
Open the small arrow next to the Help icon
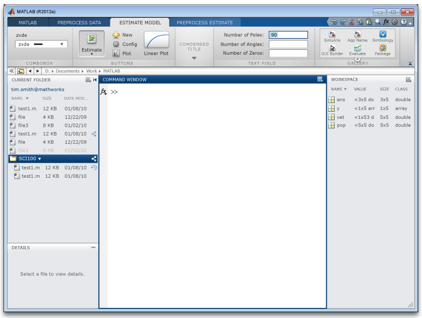(x=410, y=24)
